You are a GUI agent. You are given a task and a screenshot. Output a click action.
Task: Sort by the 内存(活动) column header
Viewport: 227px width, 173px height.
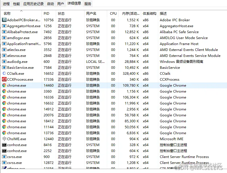click(x=130, y=14)
